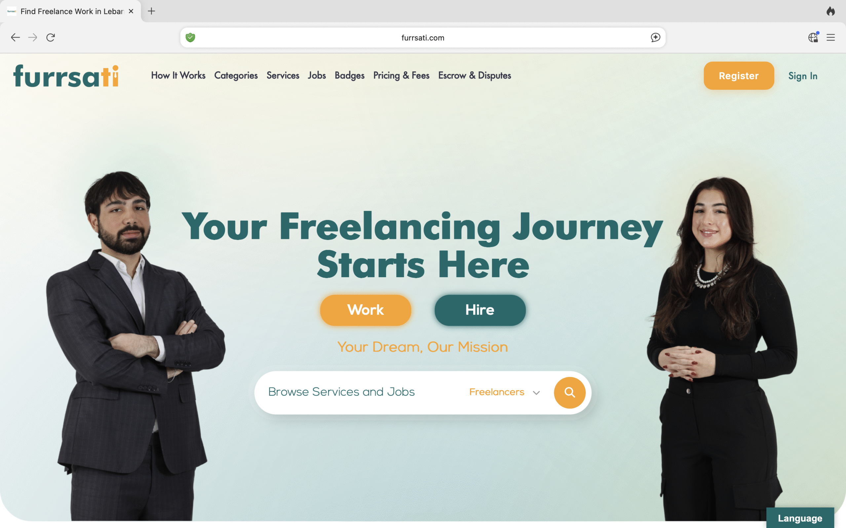Click the Sign In link

803,76
